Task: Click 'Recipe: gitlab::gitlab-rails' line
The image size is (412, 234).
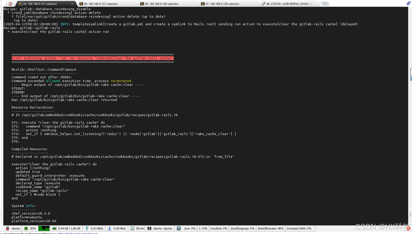Action: click(x=32, y=28)
